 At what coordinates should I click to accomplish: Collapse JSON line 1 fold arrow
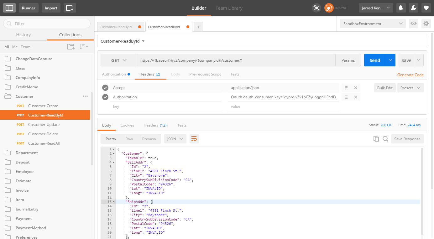click(113, 149)
